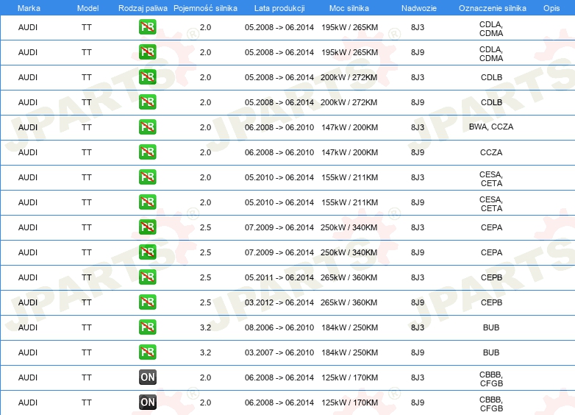Viewport: 575px width, 415px height.
Task: Click the '03.2012 -> 06.2014' production years cell
Action: [x=279, y=302]
